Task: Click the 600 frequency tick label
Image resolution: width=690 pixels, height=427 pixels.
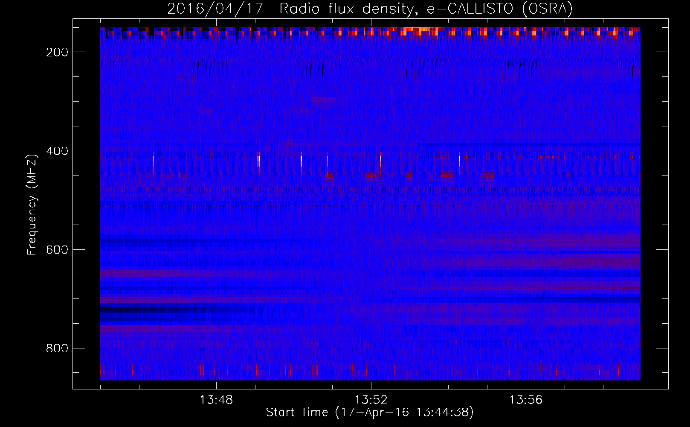Action: [x=57, y=250]
